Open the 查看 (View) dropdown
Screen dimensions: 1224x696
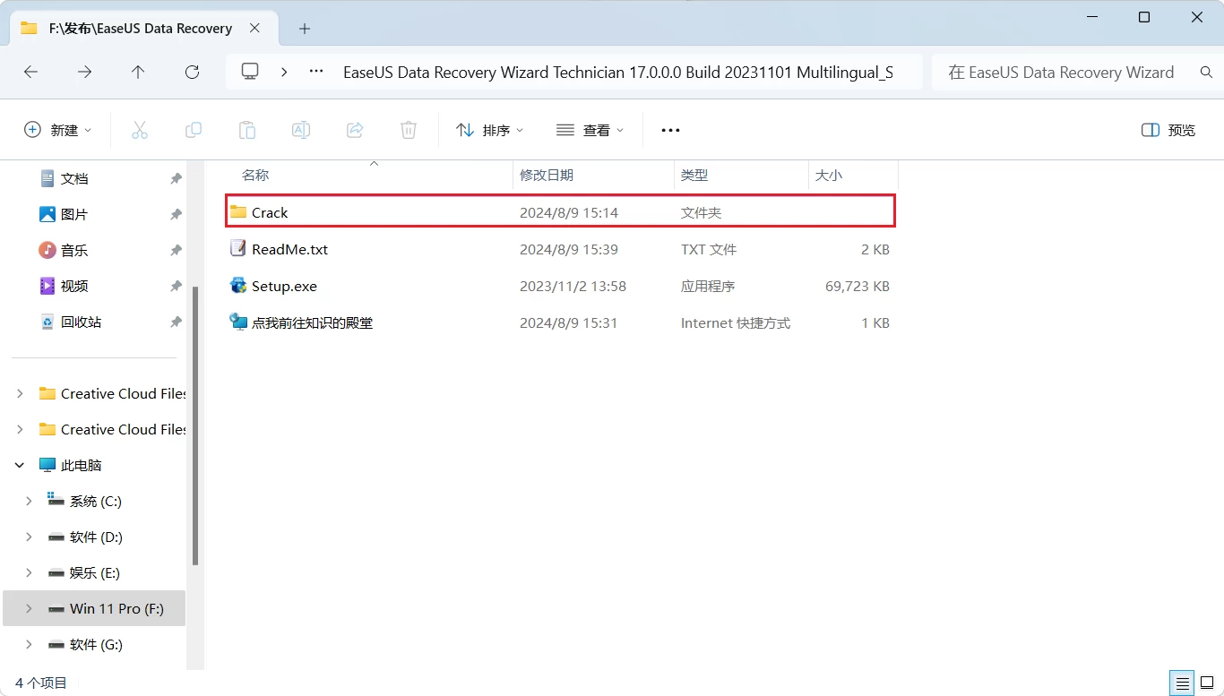tap(590, 130)
